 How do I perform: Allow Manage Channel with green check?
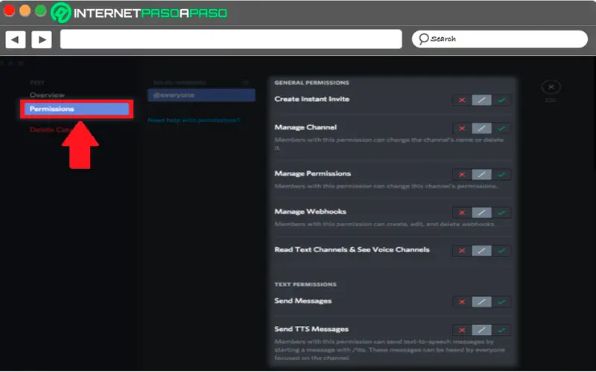(x=501, y=128)
